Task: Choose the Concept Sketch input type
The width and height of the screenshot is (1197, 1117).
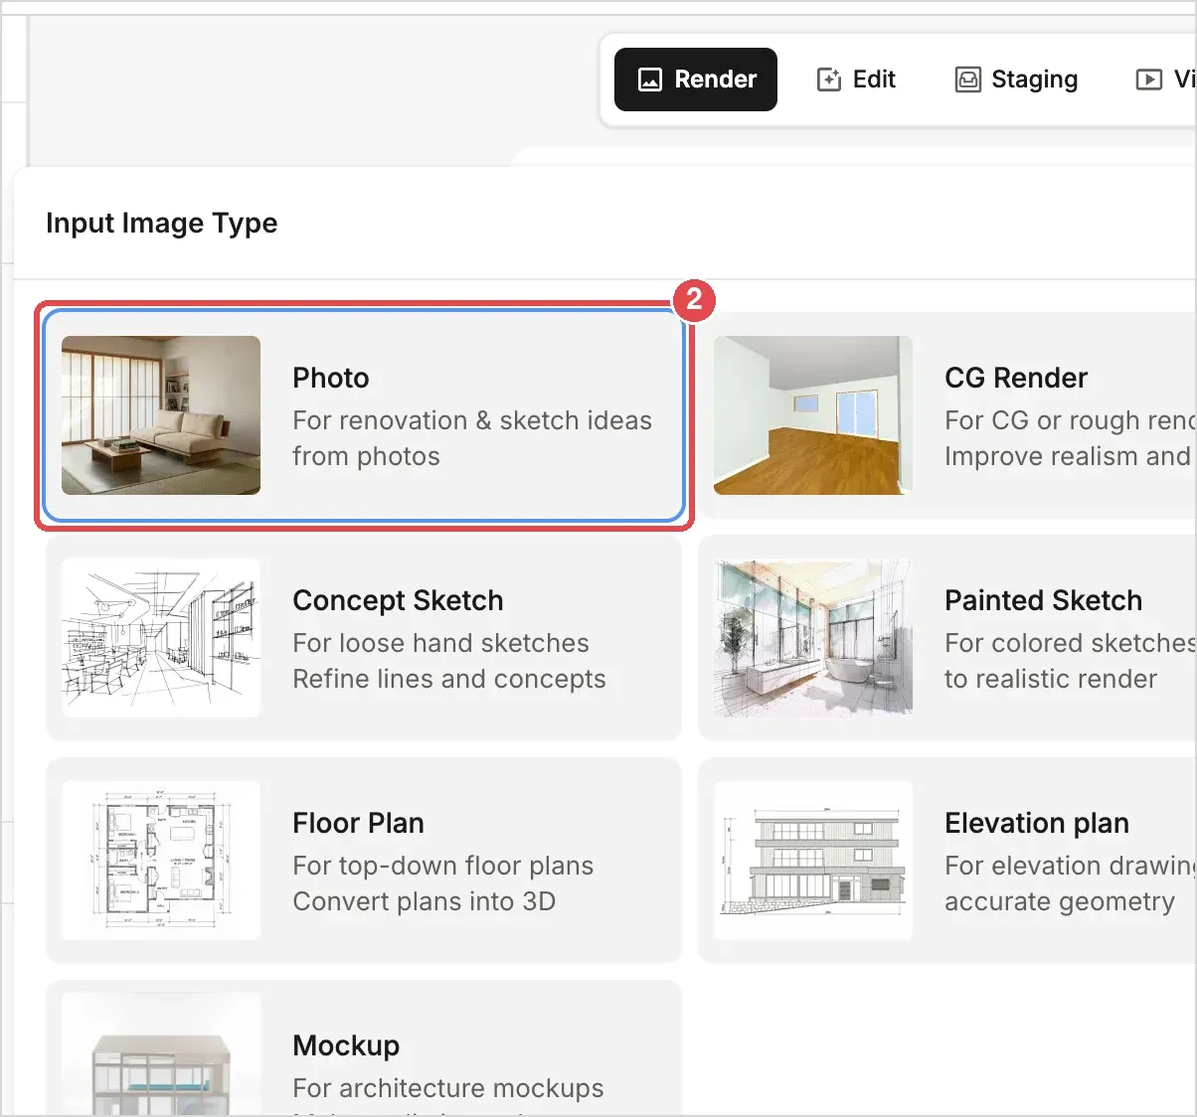Action: [364, 638]
